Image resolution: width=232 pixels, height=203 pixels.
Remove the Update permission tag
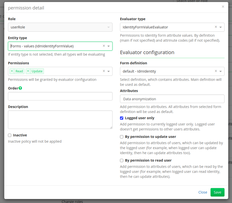pos(28,71)
